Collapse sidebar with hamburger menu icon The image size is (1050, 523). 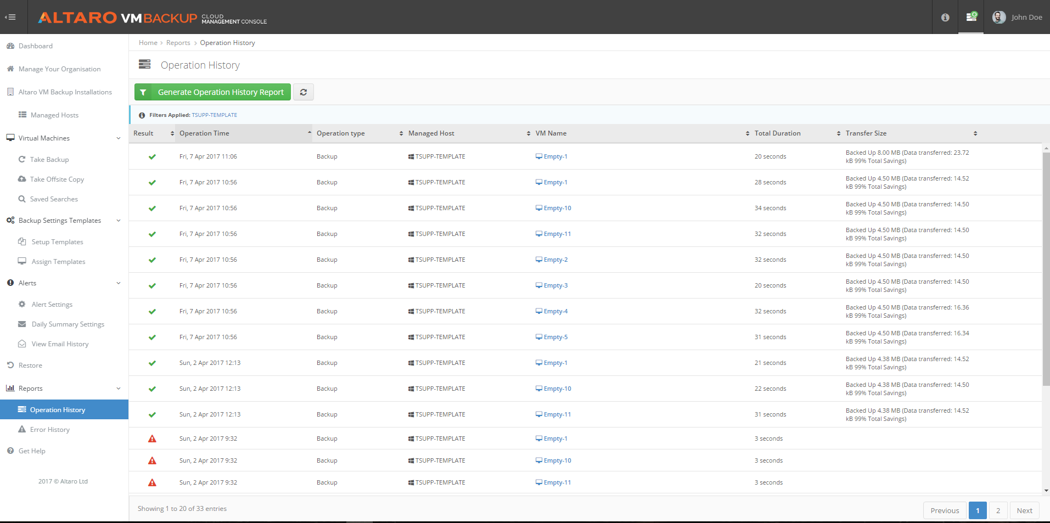coord(10,17)
